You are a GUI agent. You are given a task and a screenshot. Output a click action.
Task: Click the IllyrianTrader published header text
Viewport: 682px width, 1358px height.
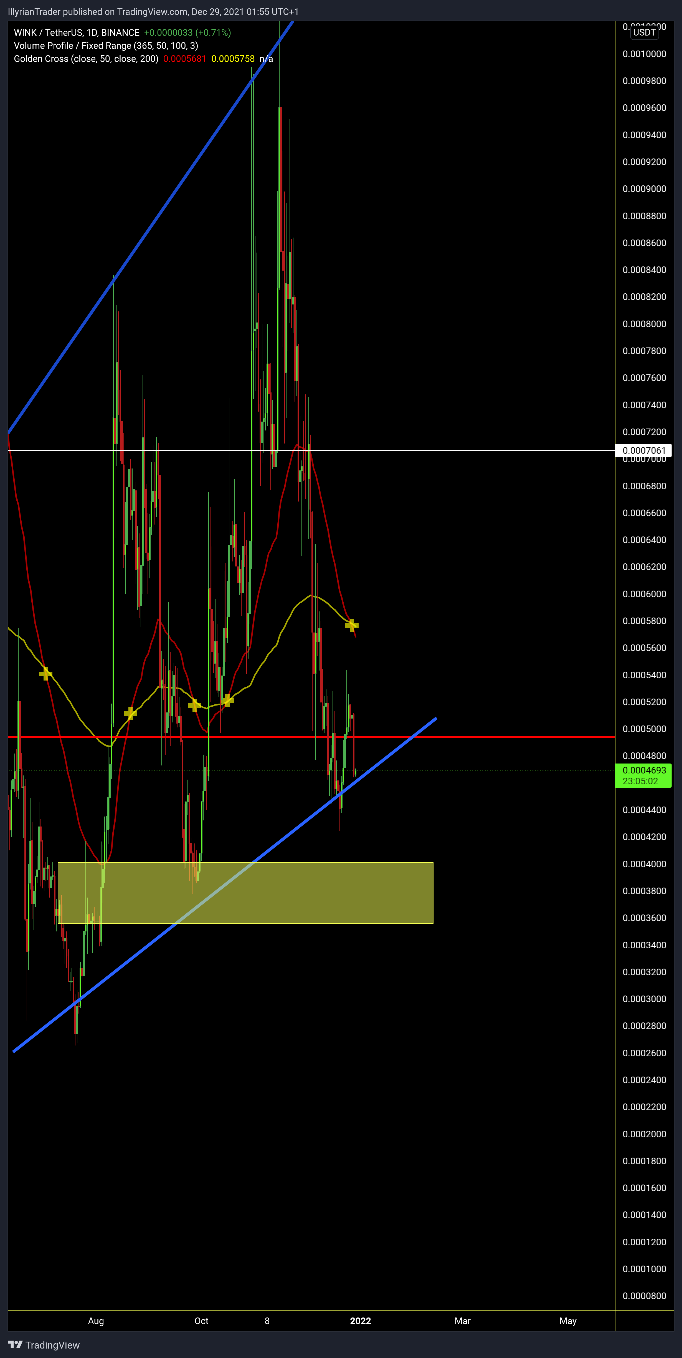153,12
